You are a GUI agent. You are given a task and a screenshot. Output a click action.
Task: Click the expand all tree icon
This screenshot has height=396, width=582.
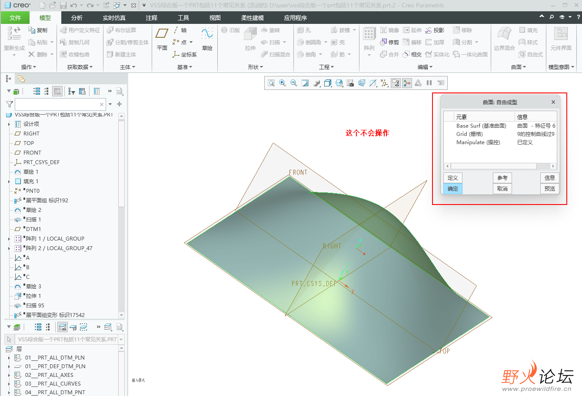coord(37,91)
